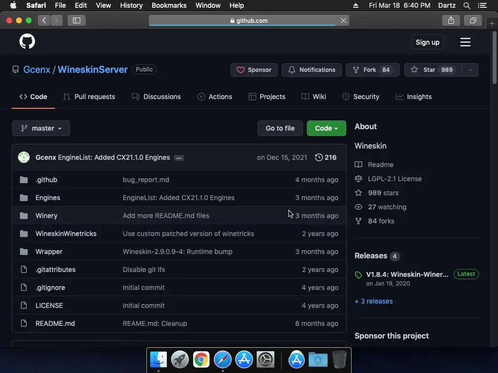Switch to the Code tab
This screenshot has width=498, height=373.
pyautogui.click(x=34, y=97)
